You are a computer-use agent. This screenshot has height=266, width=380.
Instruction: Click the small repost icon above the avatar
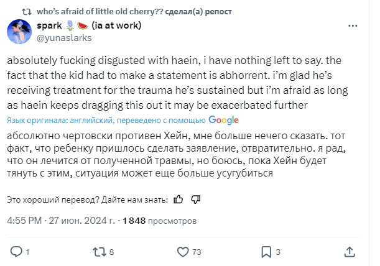[25, 11]
